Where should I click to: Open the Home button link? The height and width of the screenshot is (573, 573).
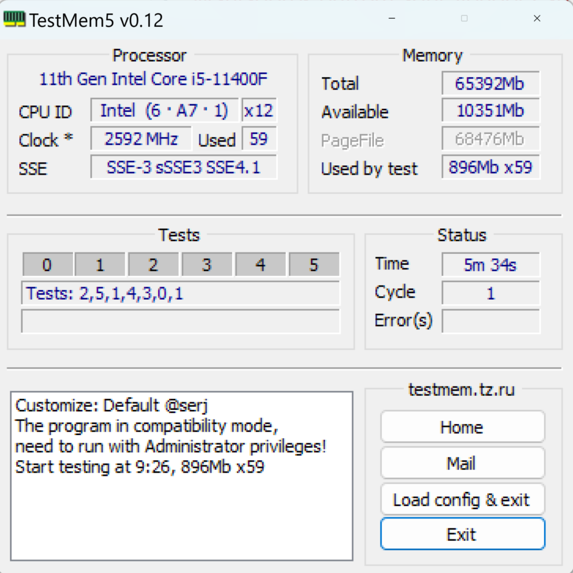point(463,427)
